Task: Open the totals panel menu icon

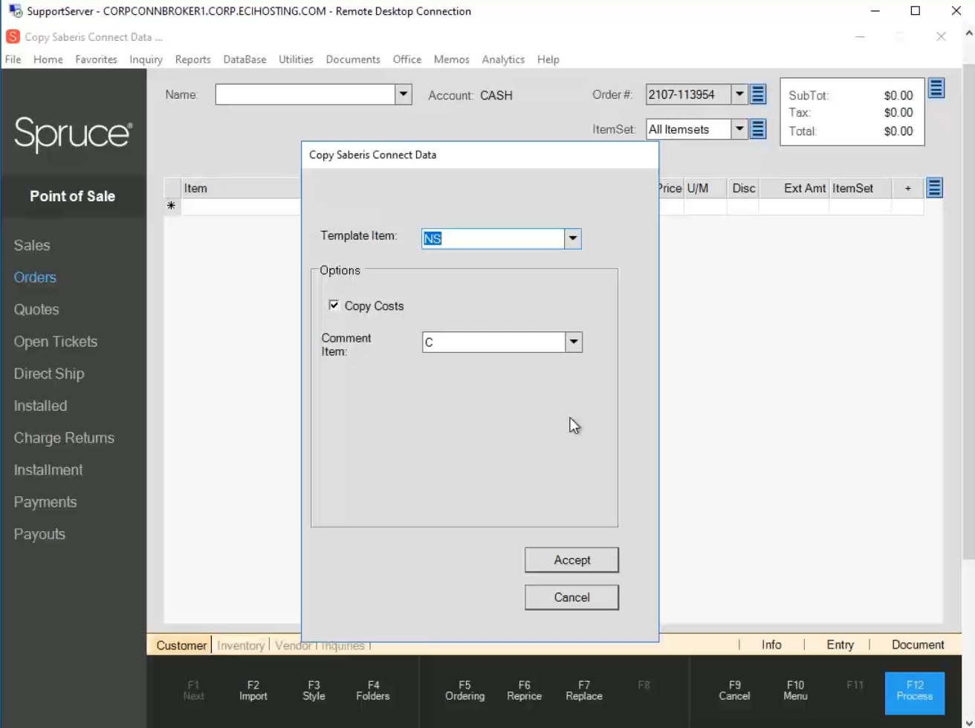Action: [936, 88]
